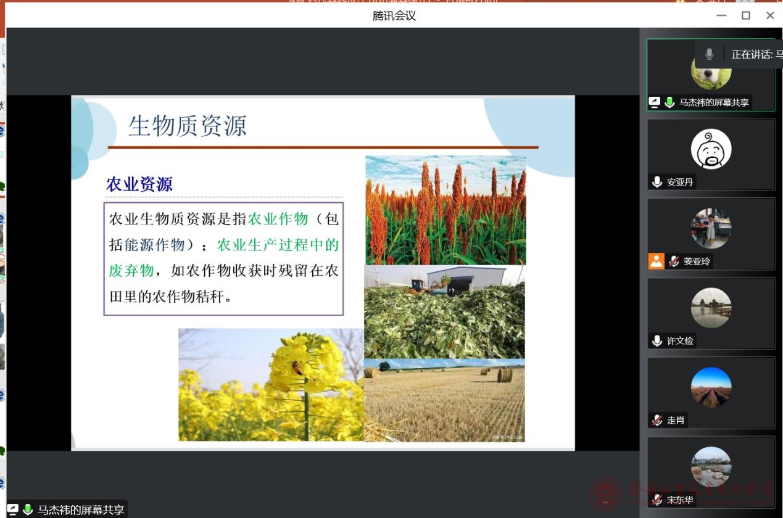
Task: Click the bottom-left screen share icon
Action: (x=13, y=510)
